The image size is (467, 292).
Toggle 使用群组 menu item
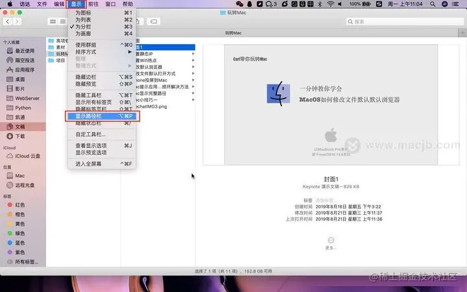click(x=102, y=45)
